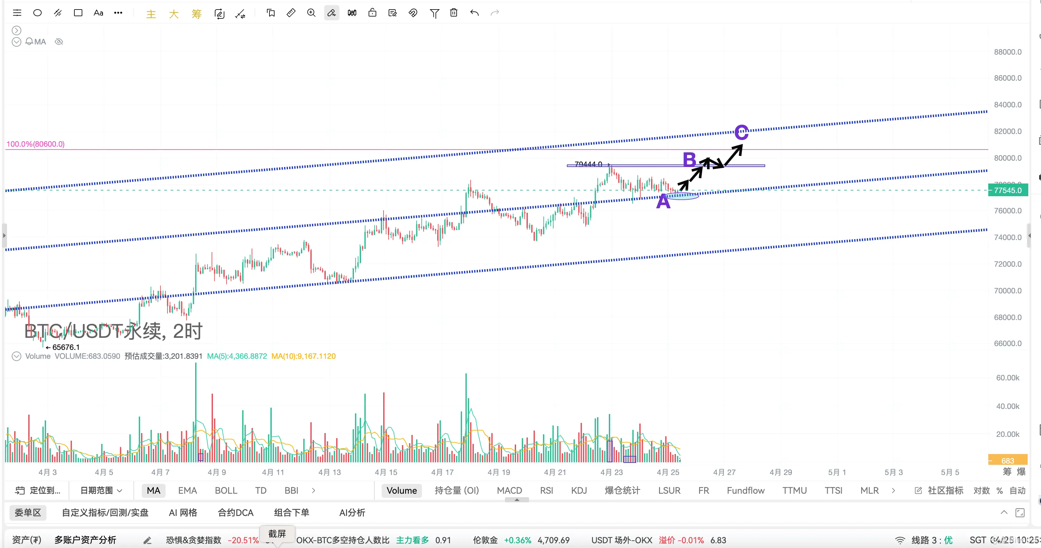Select the BOLL main indicator tab
The height and width of the screenshot is (548, 1041).
[226, 490]
